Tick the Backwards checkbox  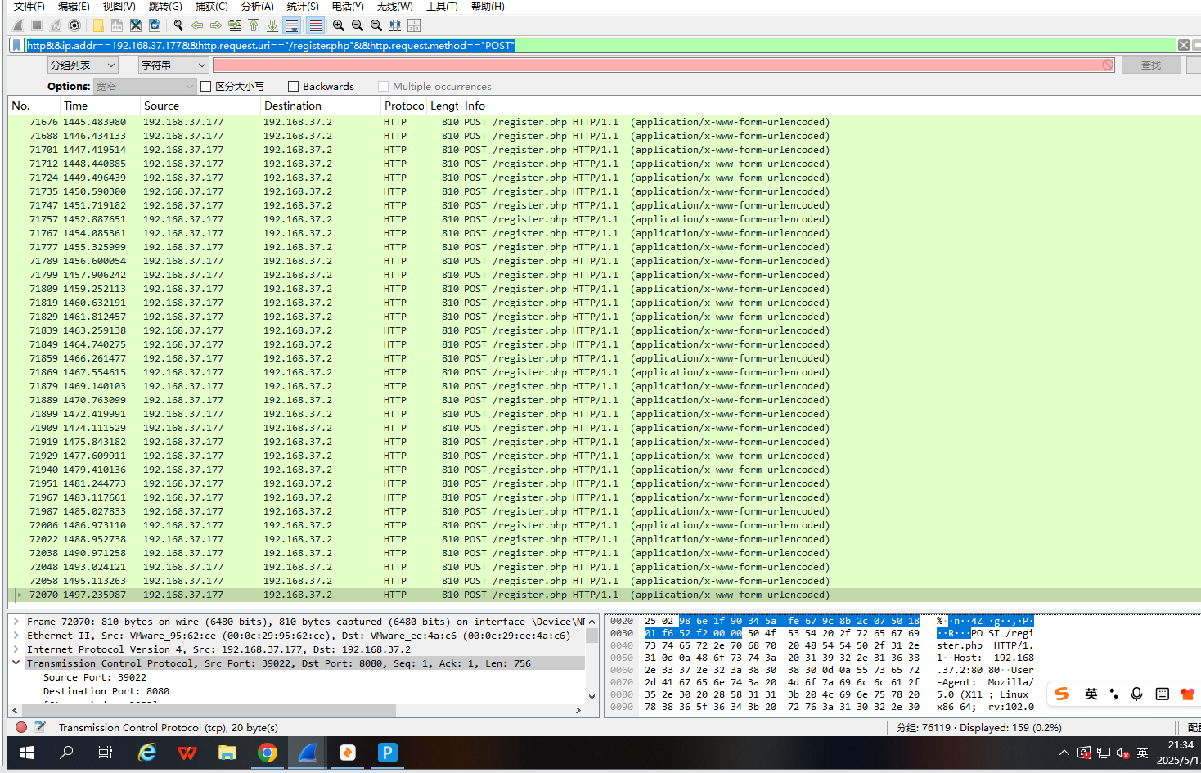tap(294, 87)
